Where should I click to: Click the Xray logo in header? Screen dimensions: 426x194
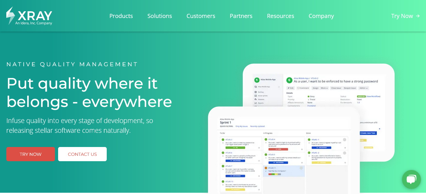(x=29, y=16)
